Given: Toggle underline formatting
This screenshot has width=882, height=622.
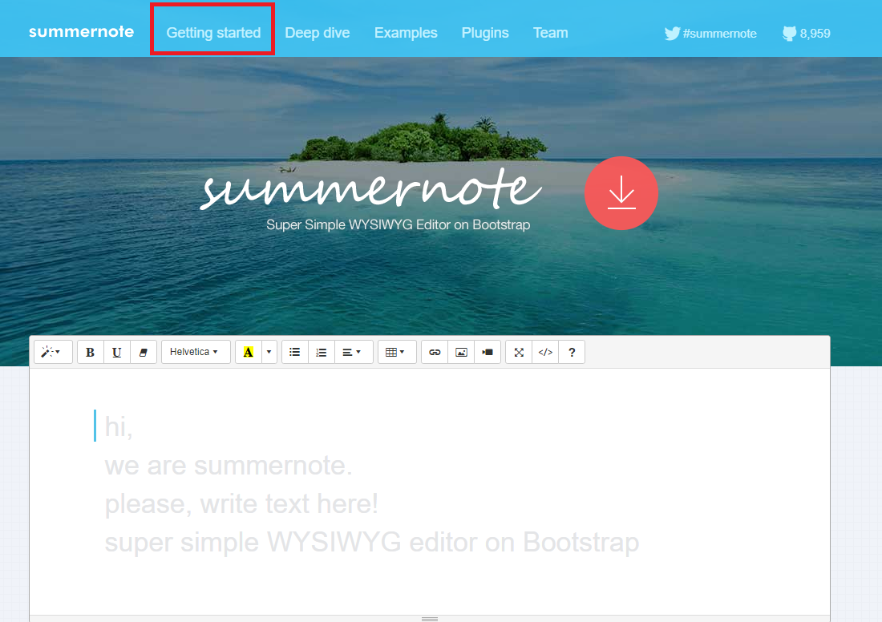Looking at the screenshot, I should 116,352.
